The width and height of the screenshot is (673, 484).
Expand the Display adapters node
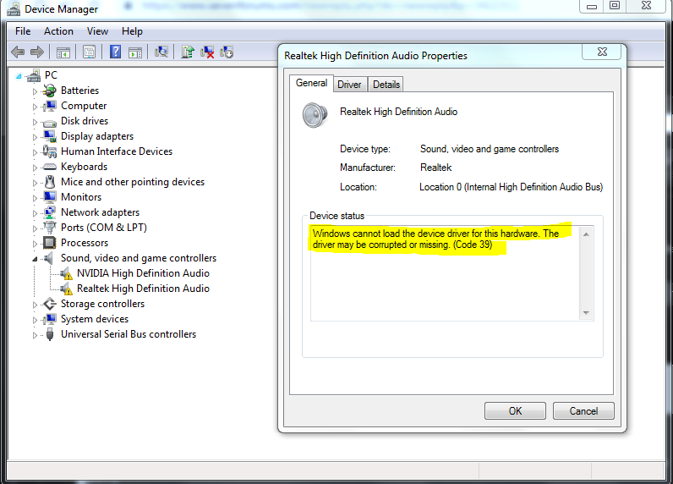click(36, 137)
